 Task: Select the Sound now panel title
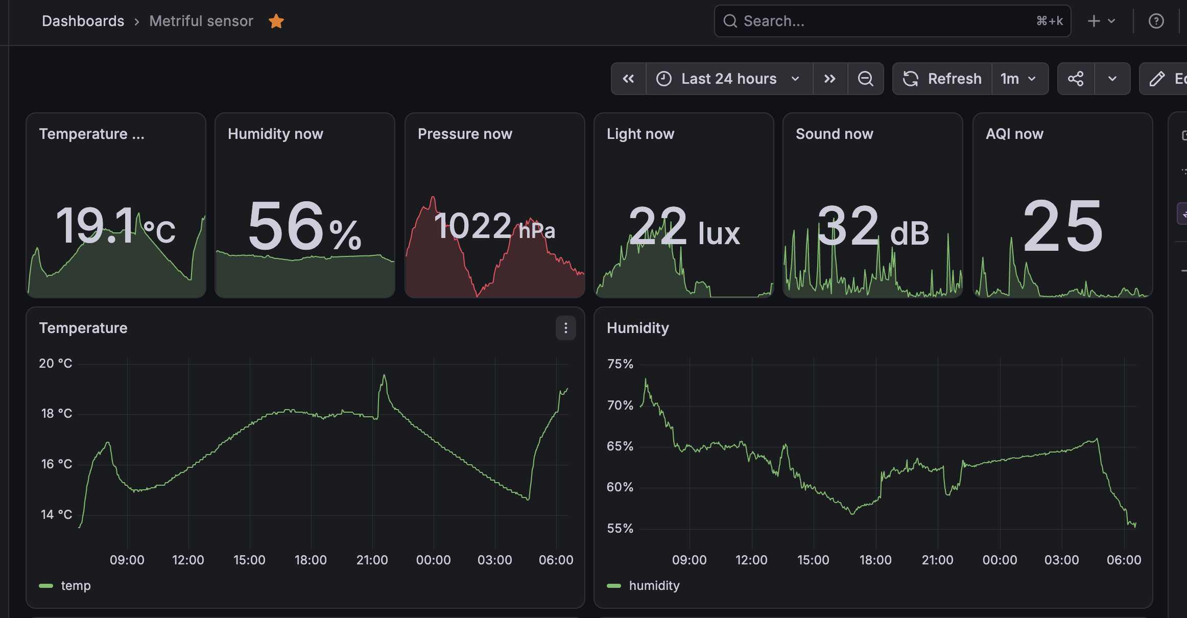point(835,134)
